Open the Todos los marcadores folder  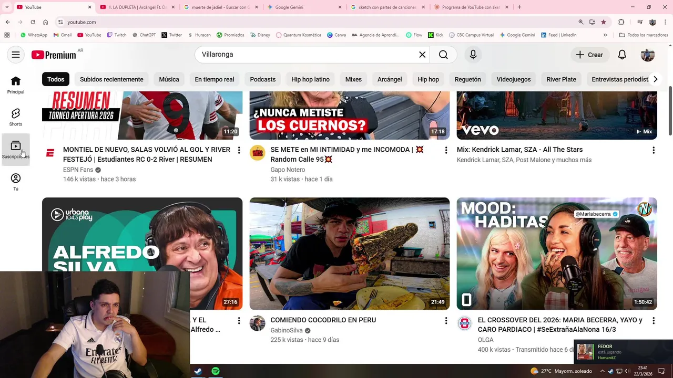(644, 35)
